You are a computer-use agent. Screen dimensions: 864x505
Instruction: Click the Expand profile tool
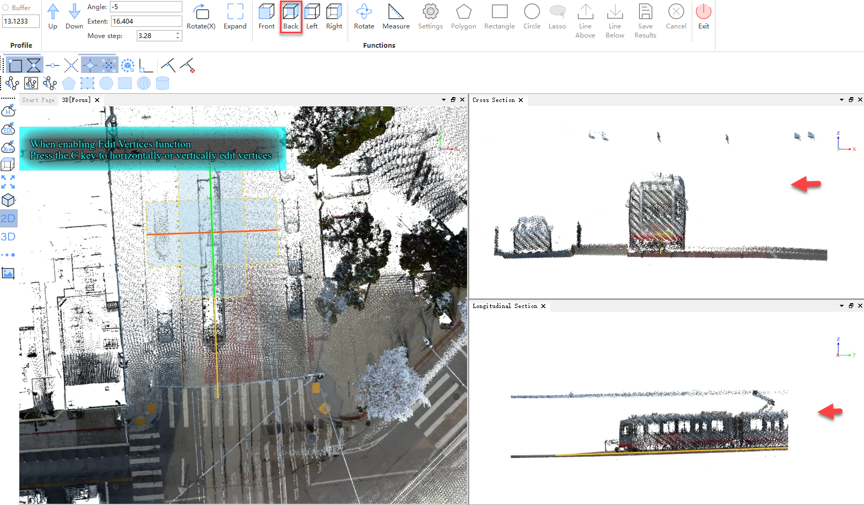click(x=235, y=17)
